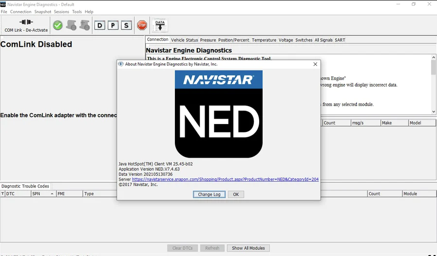Click the Change Log button
The image size is (437, 256).
[x=209, y=195]
